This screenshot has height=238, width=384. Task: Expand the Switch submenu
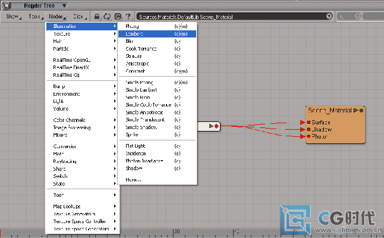(x=82, y=176)
